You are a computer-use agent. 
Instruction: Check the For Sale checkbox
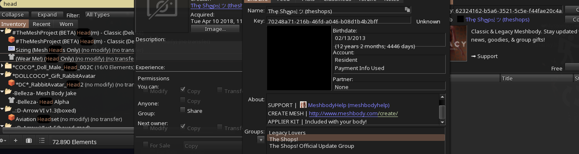point(145,145)
